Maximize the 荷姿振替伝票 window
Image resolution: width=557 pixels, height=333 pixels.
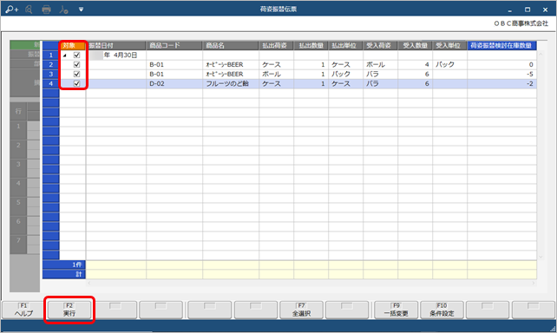tap(528, 10)
